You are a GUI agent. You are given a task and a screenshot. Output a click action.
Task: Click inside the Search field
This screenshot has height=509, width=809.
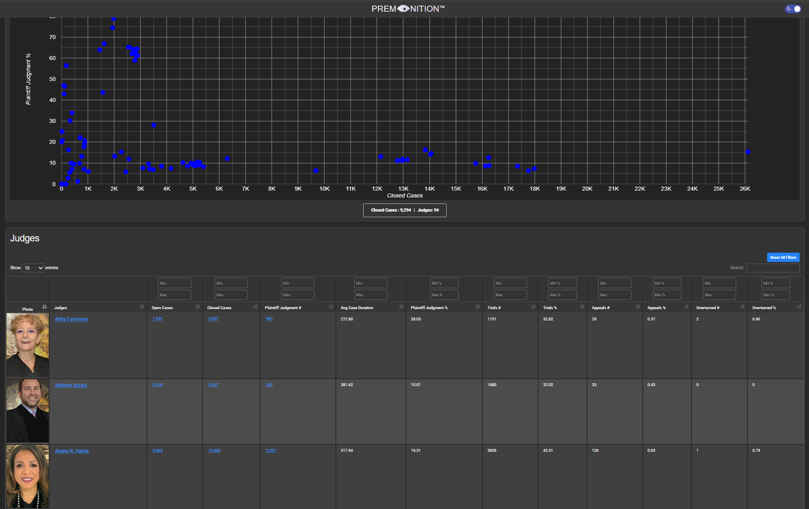(773, 268)
